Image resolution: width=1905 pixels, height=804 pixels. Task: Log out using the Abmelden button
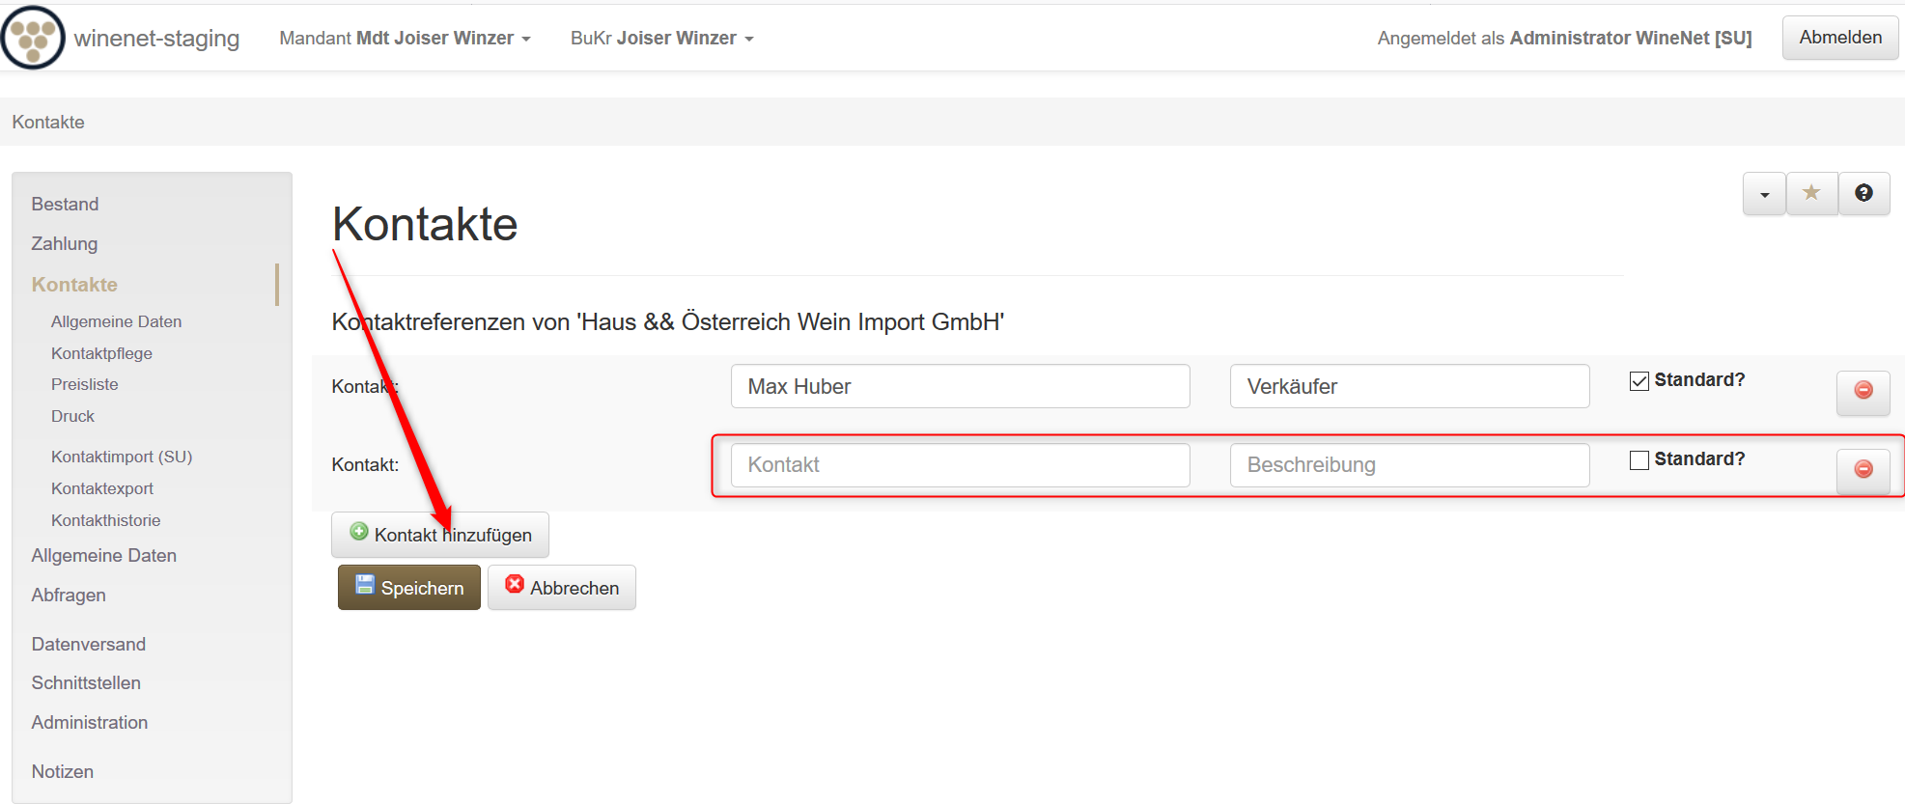pyautogui.click(x=1839, y=38)
